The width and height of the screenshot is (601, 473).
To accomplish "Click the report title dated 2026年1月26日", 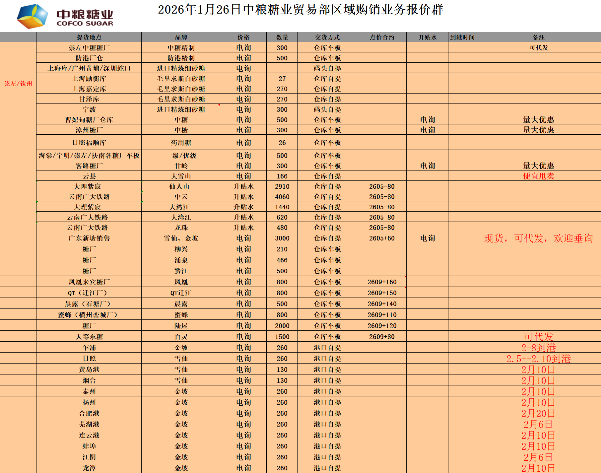I will pos(300,9).
